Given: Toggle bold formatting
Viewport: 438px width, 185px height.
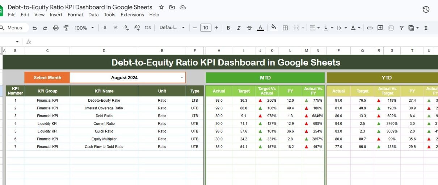Looking at the screenshot, I should [228, 28].
